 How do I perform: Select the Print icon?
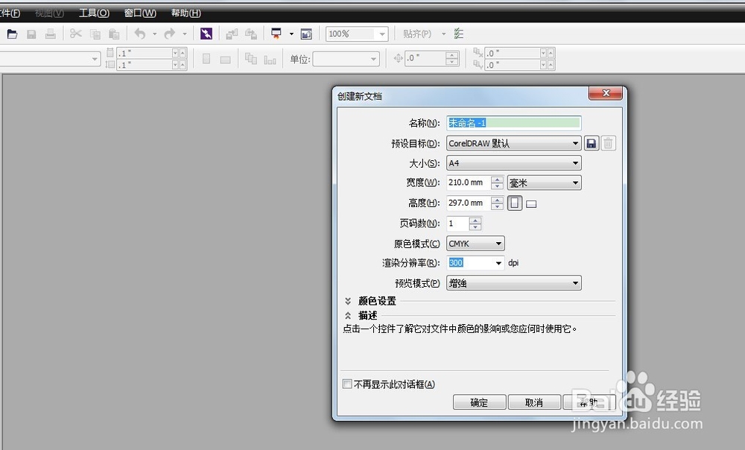pyautogui.click(x=50, y=34)
